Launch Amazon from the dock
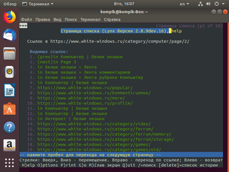The height and width of the screenshot is (172, 229). click(x=9, y=145)
